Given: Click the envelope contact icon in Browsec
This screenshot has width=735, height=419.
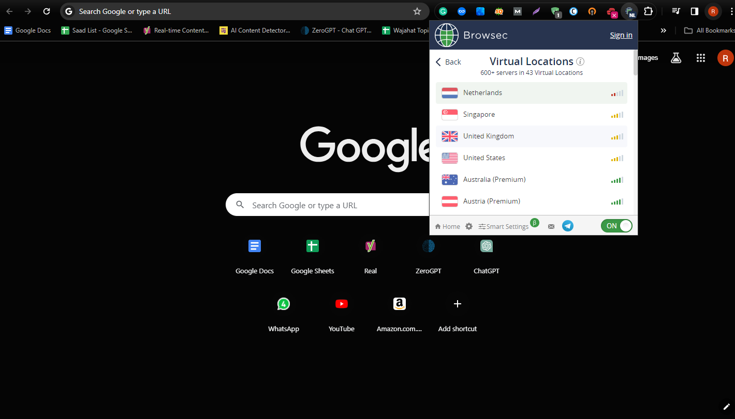Looking at the screenshot, I should pos(551,226).
